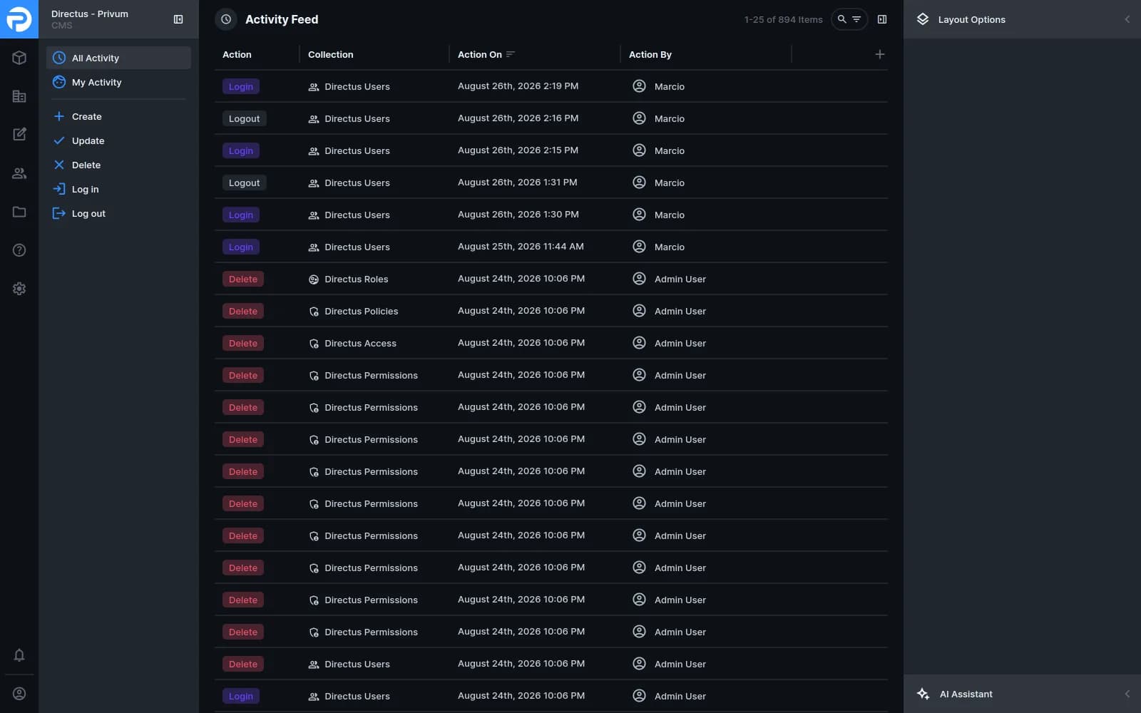Click the Directus Roles collection icon
1141x713 pixels.
pos(314,279)
